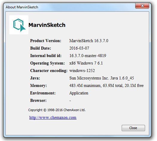Image resolution: width=157 pixels, height=141 pixels.
Task: Click the 'Copyright © 1998-2016 ChemAxon Ltd.' text
Action: [x=57, y=110]
